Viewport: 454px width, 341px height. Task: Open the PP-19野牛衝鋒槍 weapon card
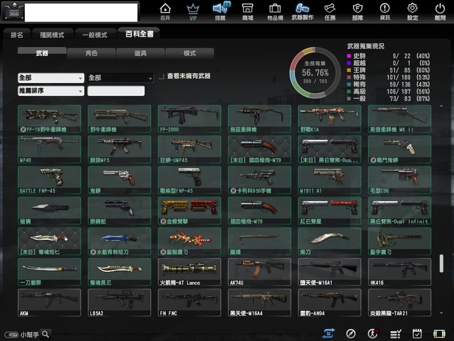click(49, 119)
